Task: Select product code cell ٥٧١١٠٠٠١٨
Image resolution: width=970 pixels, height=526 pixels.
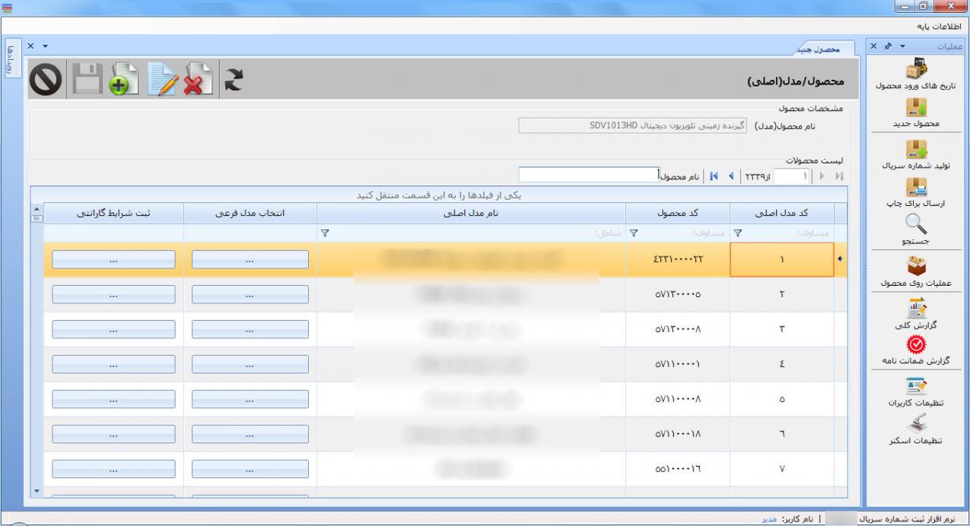Action: pos(677,435)
